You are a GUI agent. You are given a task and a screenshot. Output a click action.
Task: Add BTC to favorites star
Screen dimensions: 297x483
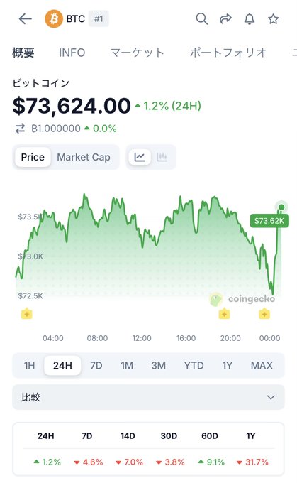pos(273,18)
